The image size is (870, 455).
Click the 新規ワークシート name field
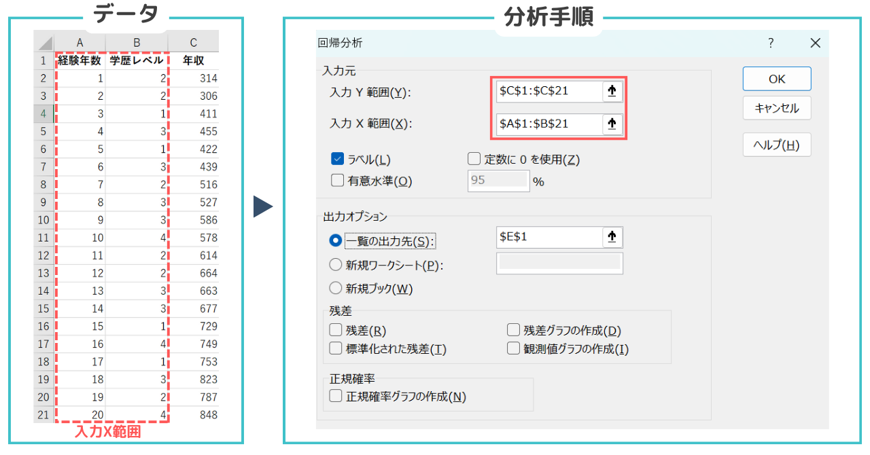[559, 263]
